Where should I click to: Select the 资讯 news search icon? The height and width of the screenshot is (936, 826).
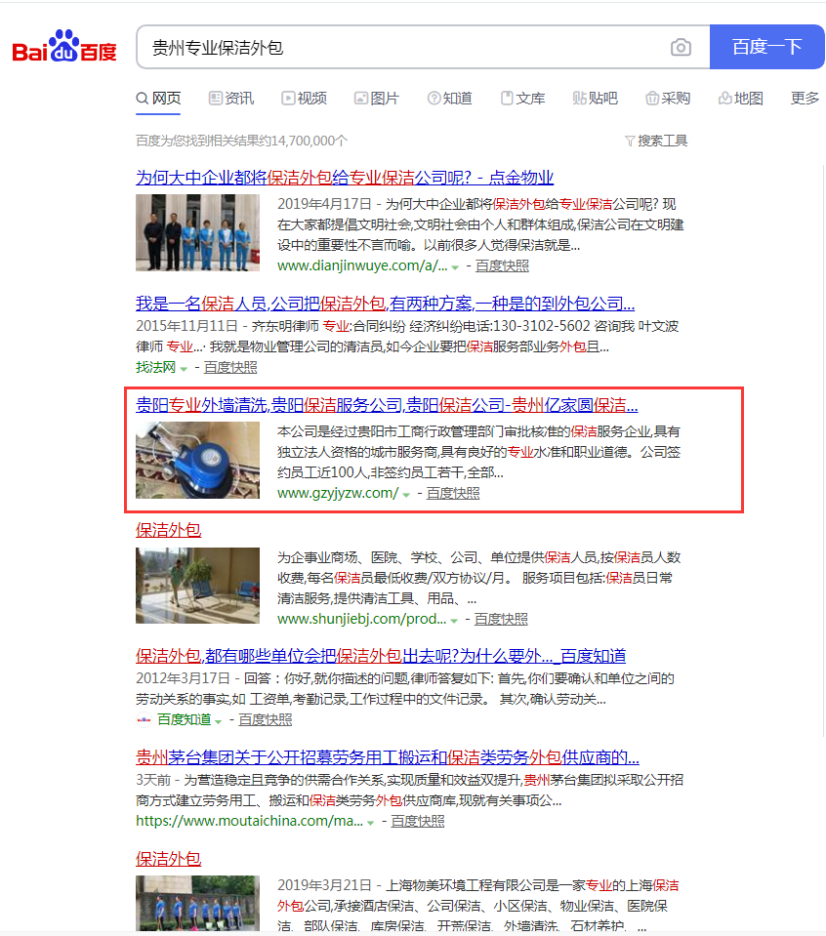[214, 98]
